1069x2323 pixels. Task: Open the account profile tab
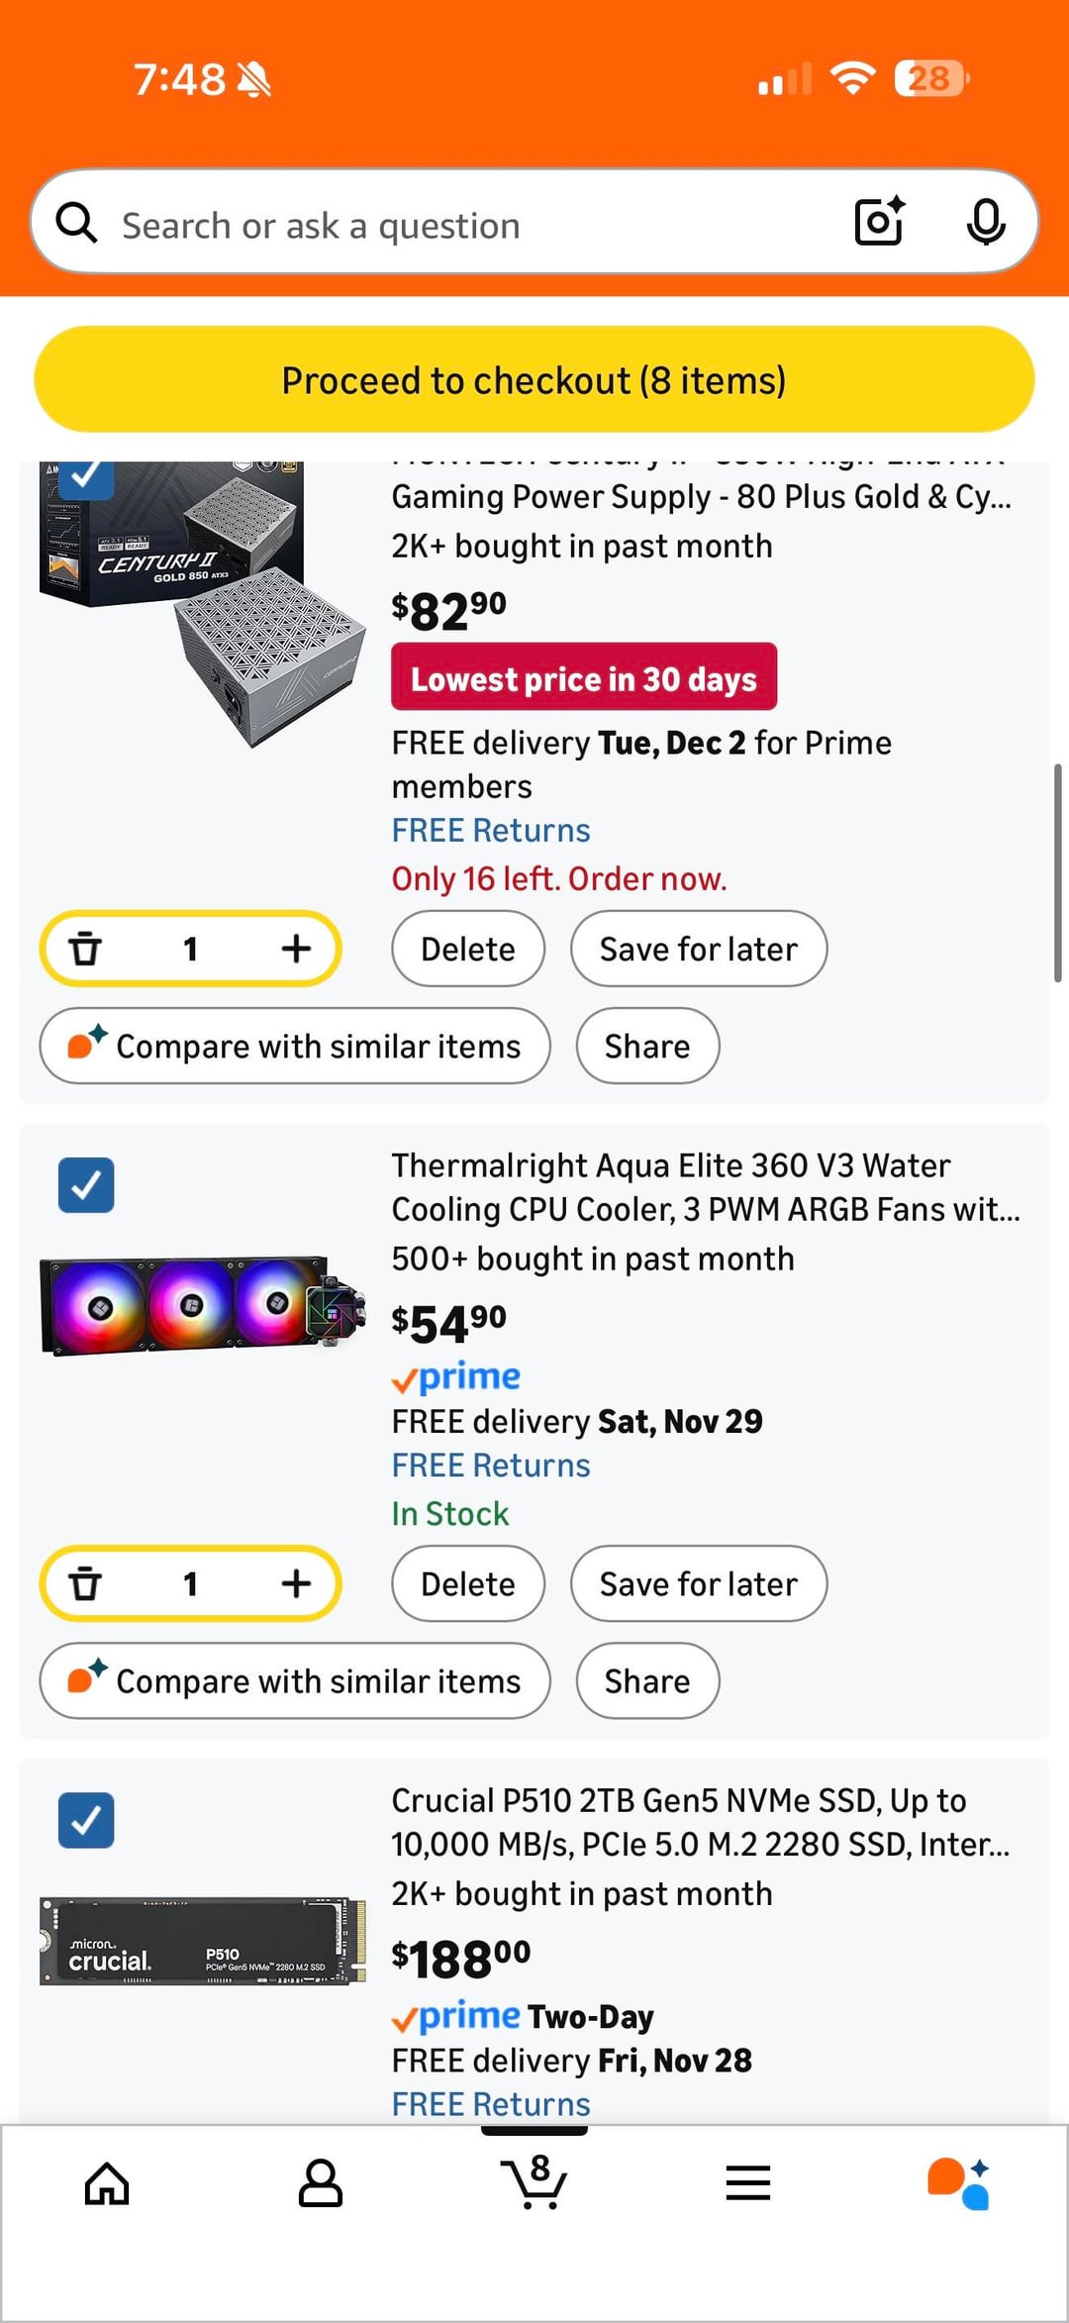320,2183
